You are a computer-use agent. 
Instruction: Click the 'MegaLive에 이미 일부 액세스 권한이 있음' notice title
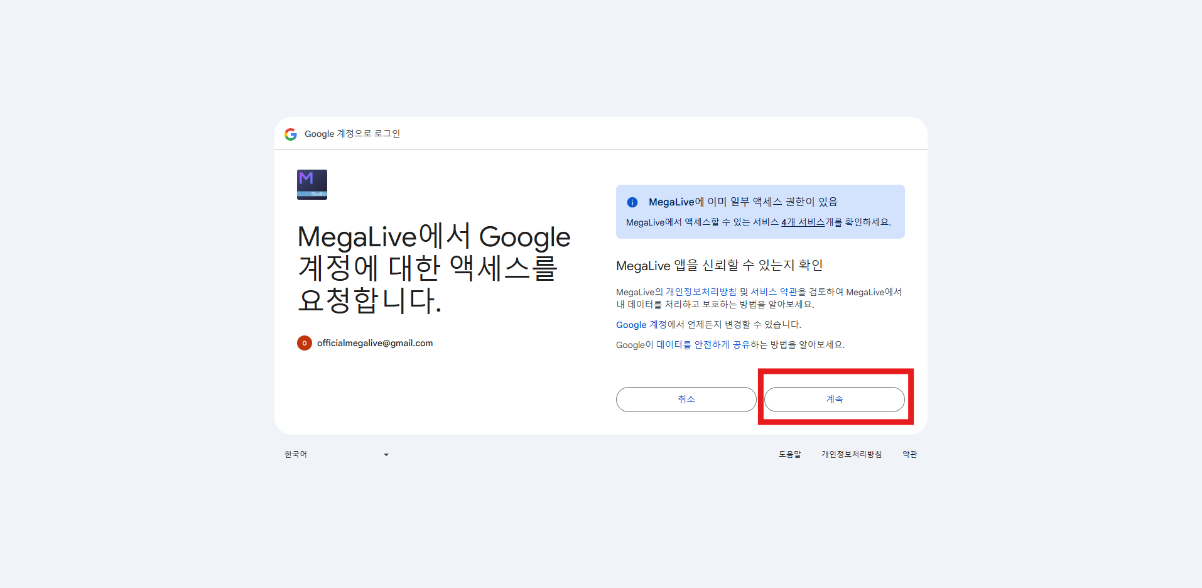pos(743,202)
